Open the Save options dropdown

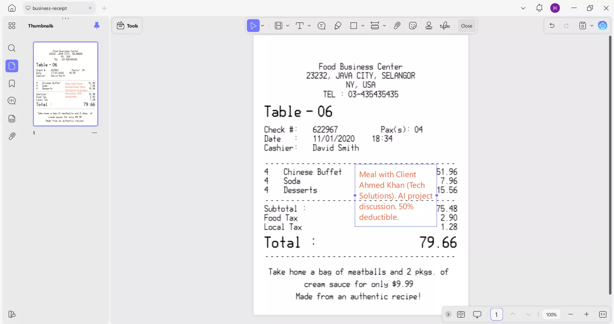click(x=592, y=26)
